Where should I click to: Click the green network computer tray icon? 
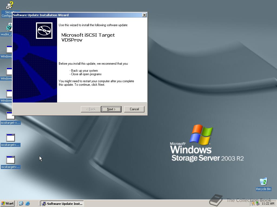258,203
